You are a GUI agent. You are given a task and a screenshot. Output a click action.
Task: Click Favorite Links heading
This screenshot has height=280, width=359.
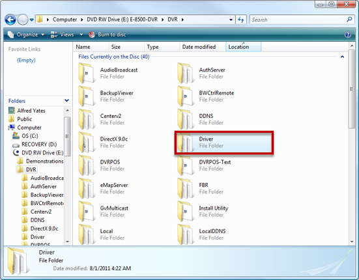click(24, 49)
